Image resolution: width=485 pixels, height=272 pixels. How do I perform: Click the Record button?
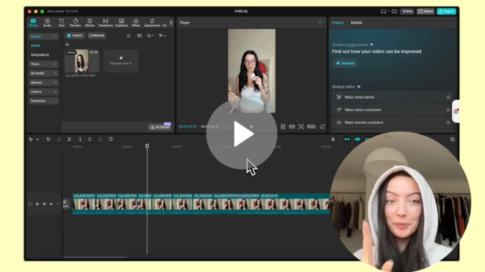pos(96,36)
